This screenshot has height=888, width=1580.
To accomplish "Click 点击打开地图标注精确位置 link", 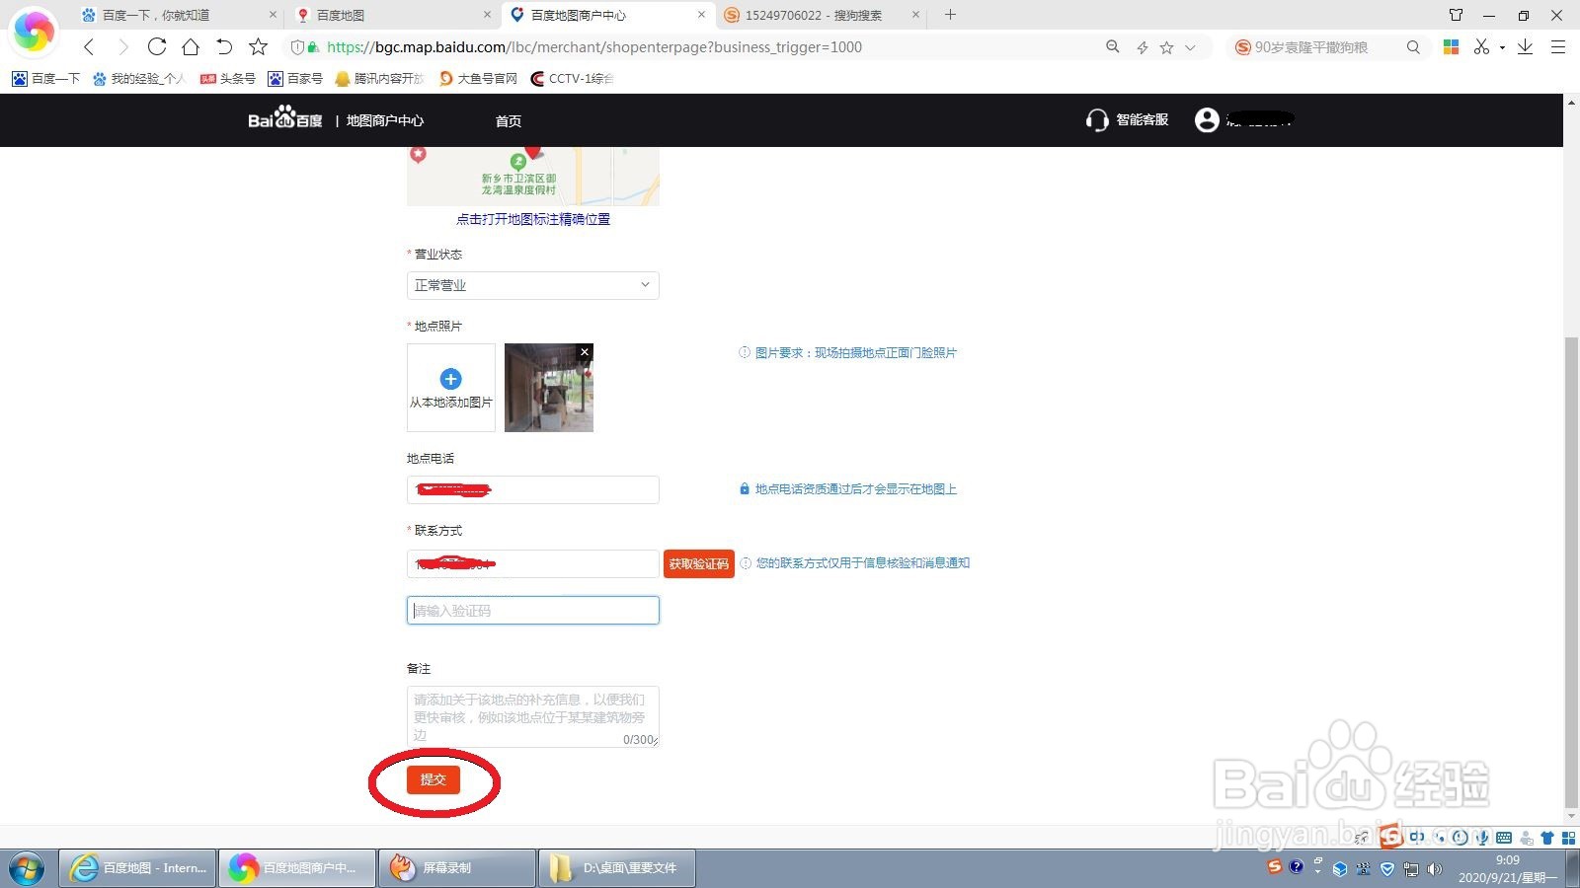I will click(x=533, y=219).
